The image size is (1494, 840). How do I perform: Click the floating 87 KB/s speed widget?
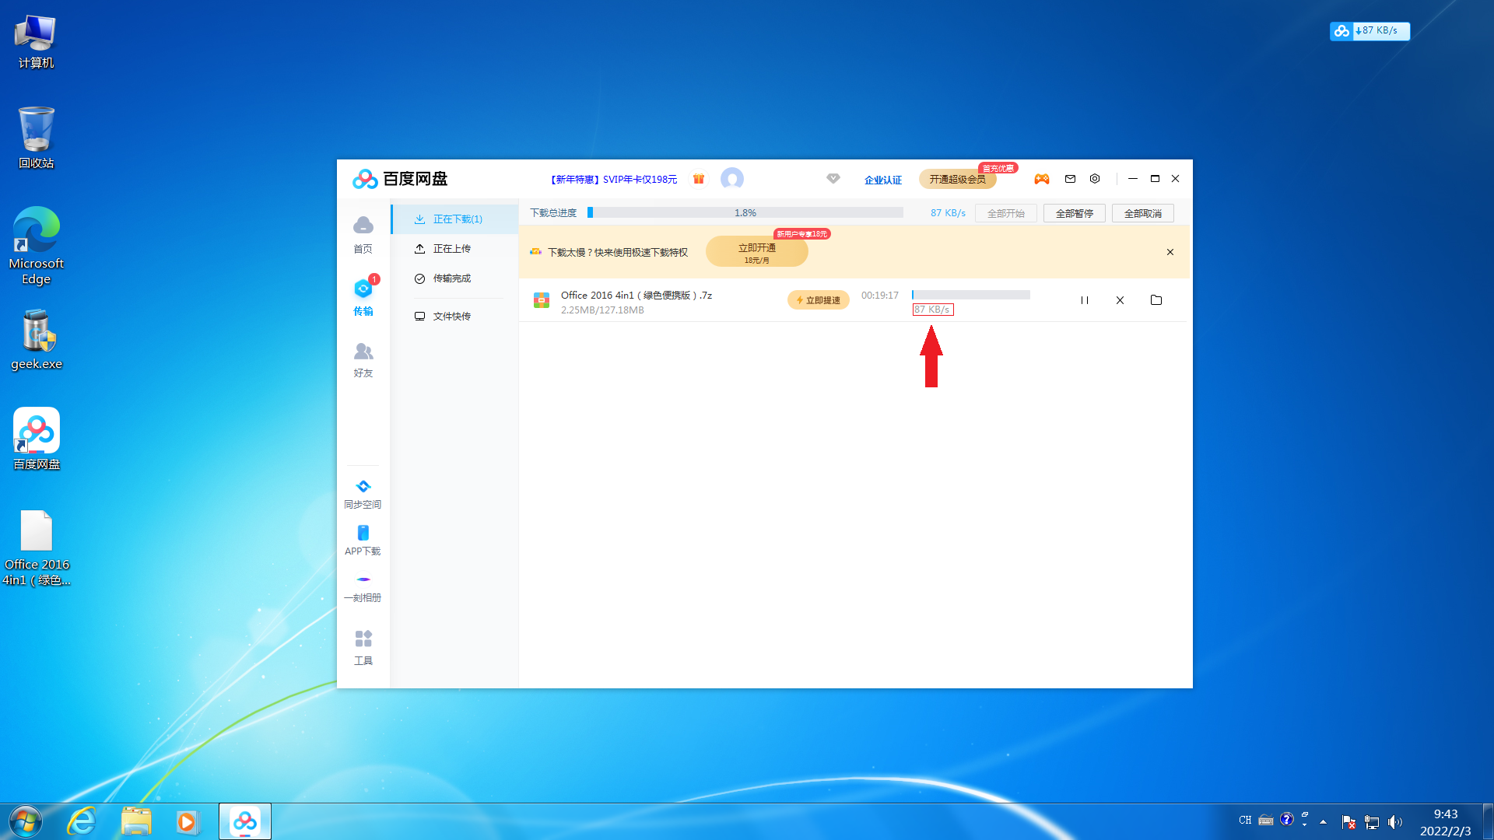click(x=1369, y=31)
